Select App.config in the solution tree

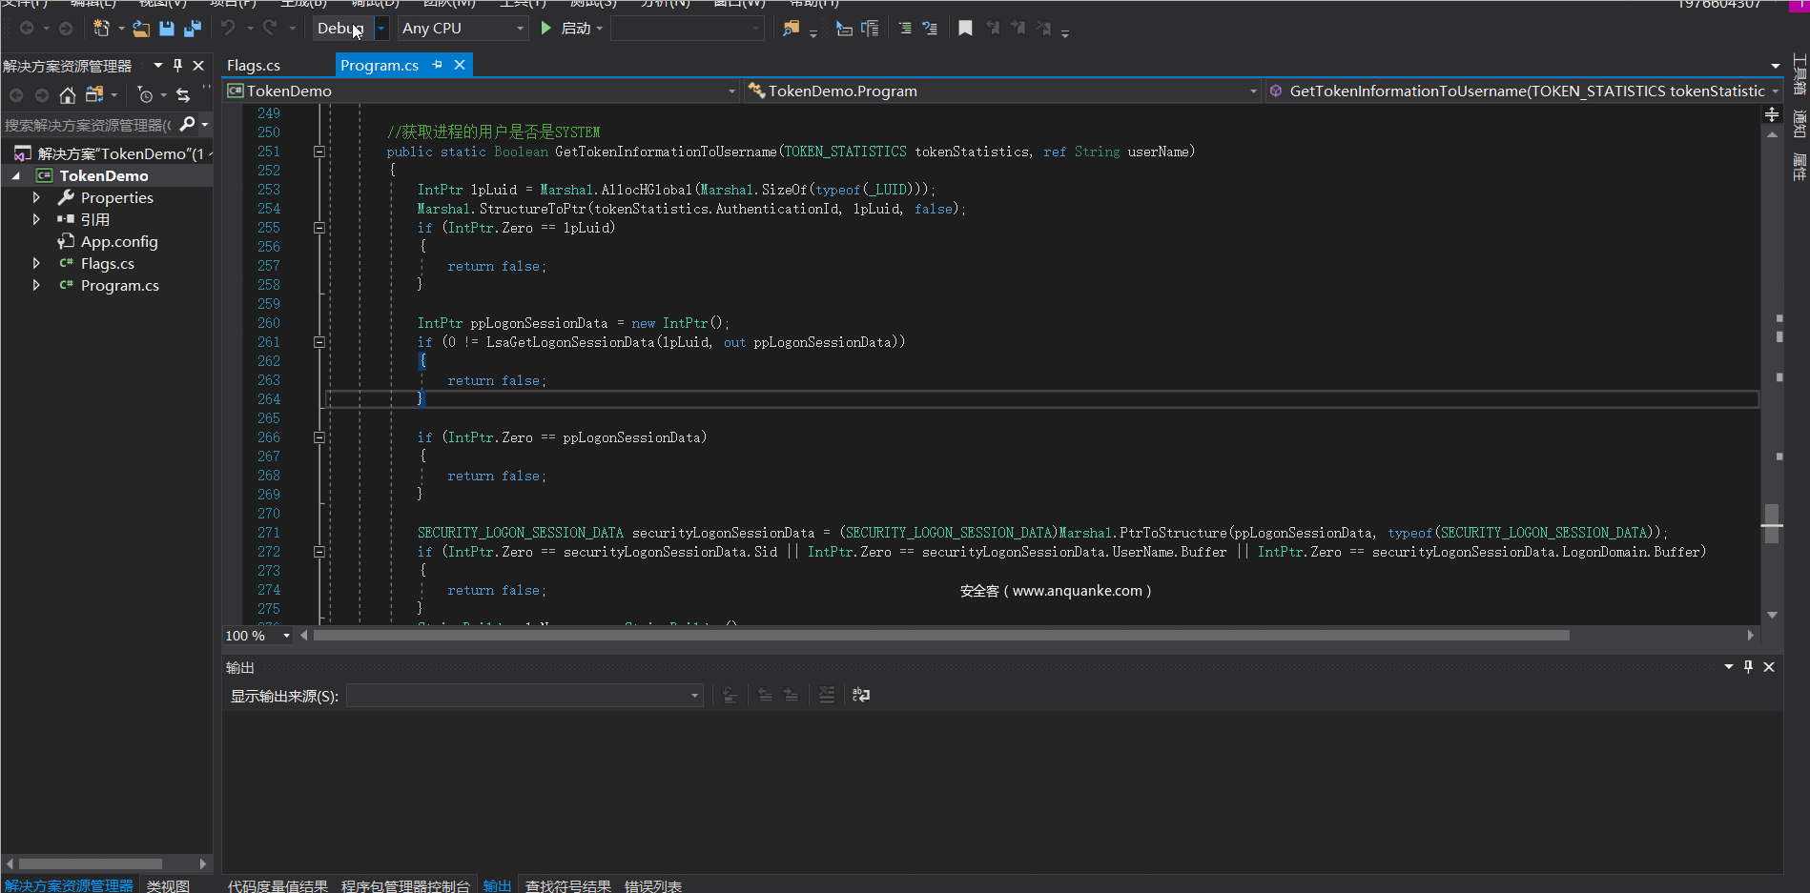[x=118, y=242]
